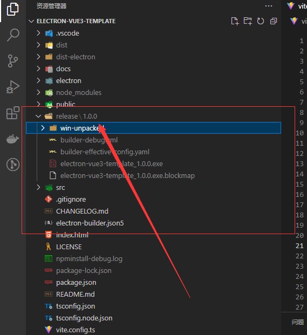The height and width of the screenshot is (335, 307).
Task: Click the vi breadcrumb under the editor tab
Action: point(304,22)
